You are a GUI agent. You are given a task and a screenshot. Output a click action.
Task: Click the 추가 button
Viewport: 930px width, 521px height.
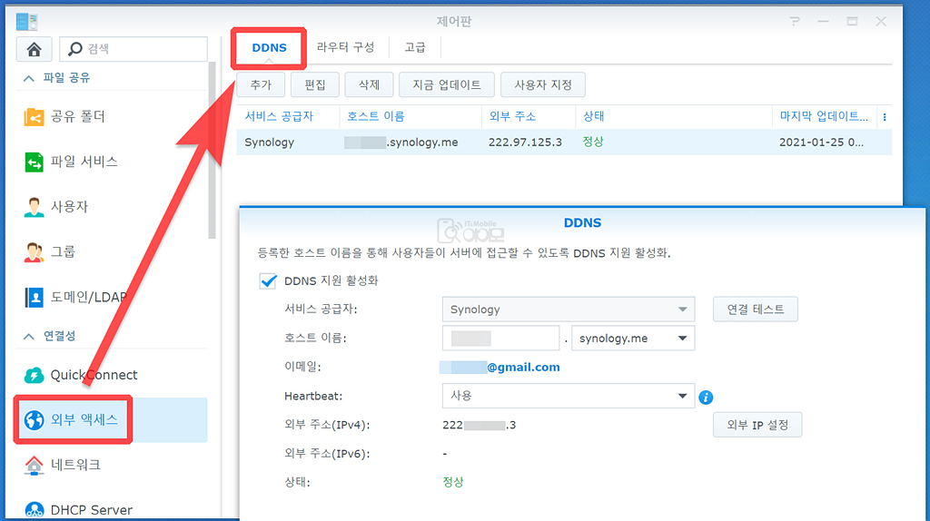[261, 84]
